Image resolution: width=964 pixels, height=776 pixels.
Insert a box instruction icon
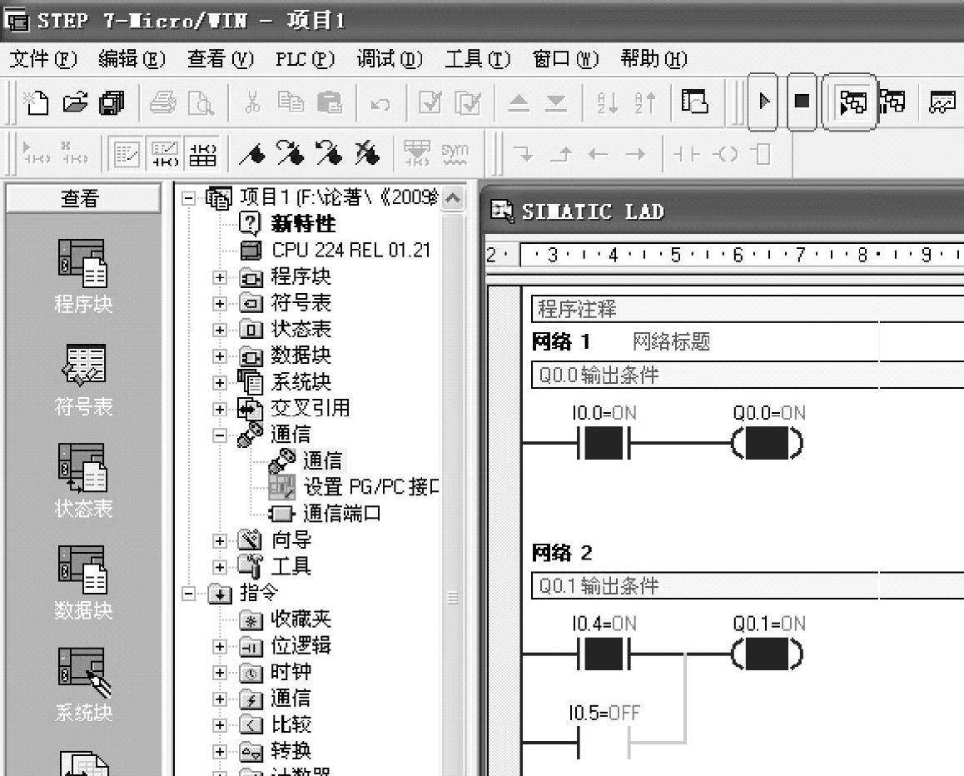click(x=762, y=154)
